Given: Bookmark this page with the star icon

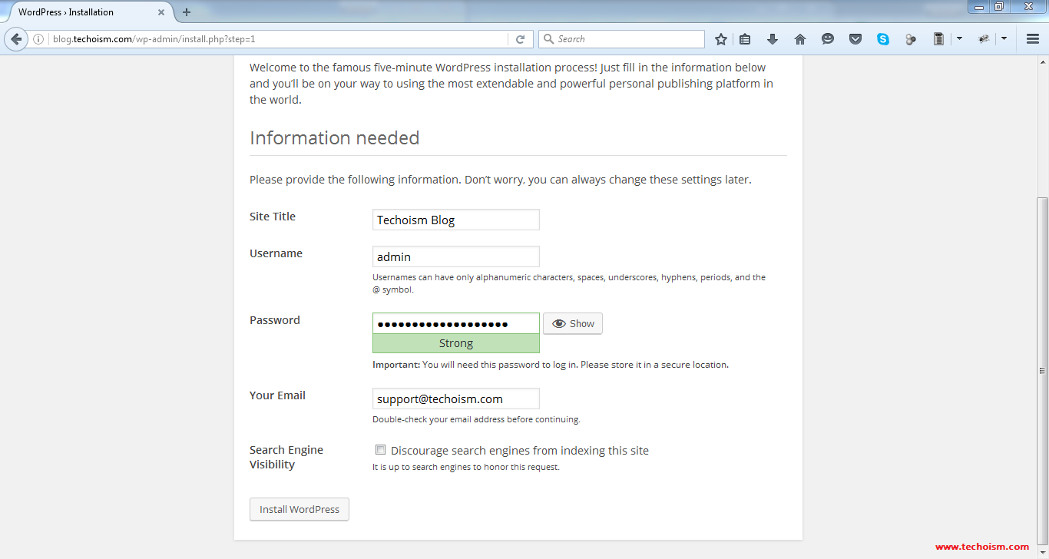Looking at the screenshot, I should (x=720, y=39).
